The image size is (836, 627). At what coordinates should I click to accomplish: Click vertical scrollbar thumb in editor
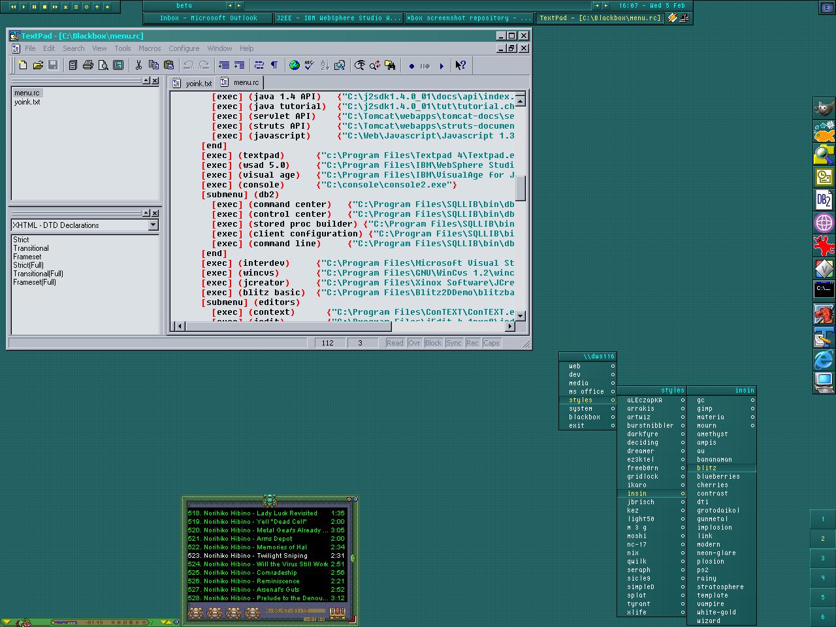[x=521, y=188]
